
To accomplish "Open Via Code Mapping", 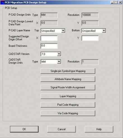I will click(x=68, y=113).
